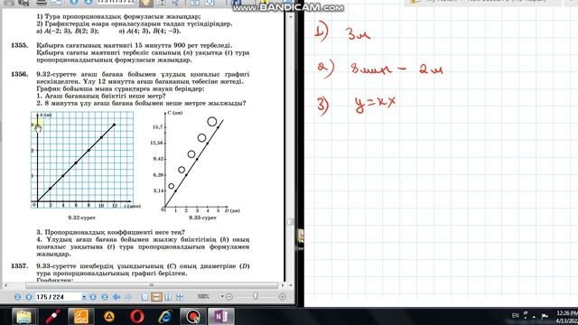Open the red pen app in taskbar
578x325 pixels.
53,316
